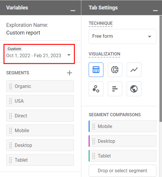Click Mobile in Segment Comparisons
The image size is (162, 177).
click(x=123, y=126)
